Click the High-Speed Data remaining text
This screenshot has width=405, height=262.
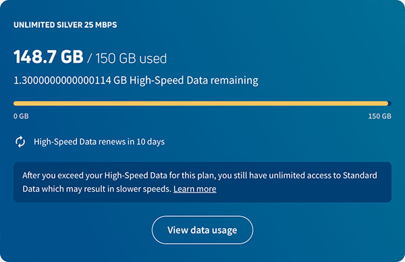[x=136, y=80]
